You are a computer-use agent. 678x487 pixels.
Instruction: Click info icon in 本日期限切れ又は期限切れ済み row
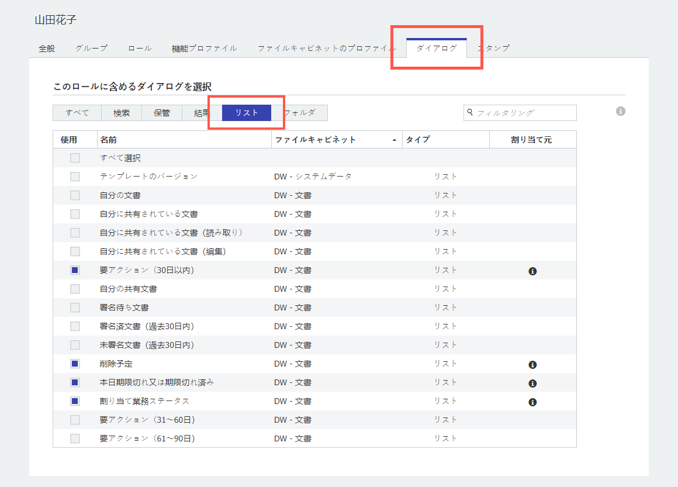coord(532,383)
